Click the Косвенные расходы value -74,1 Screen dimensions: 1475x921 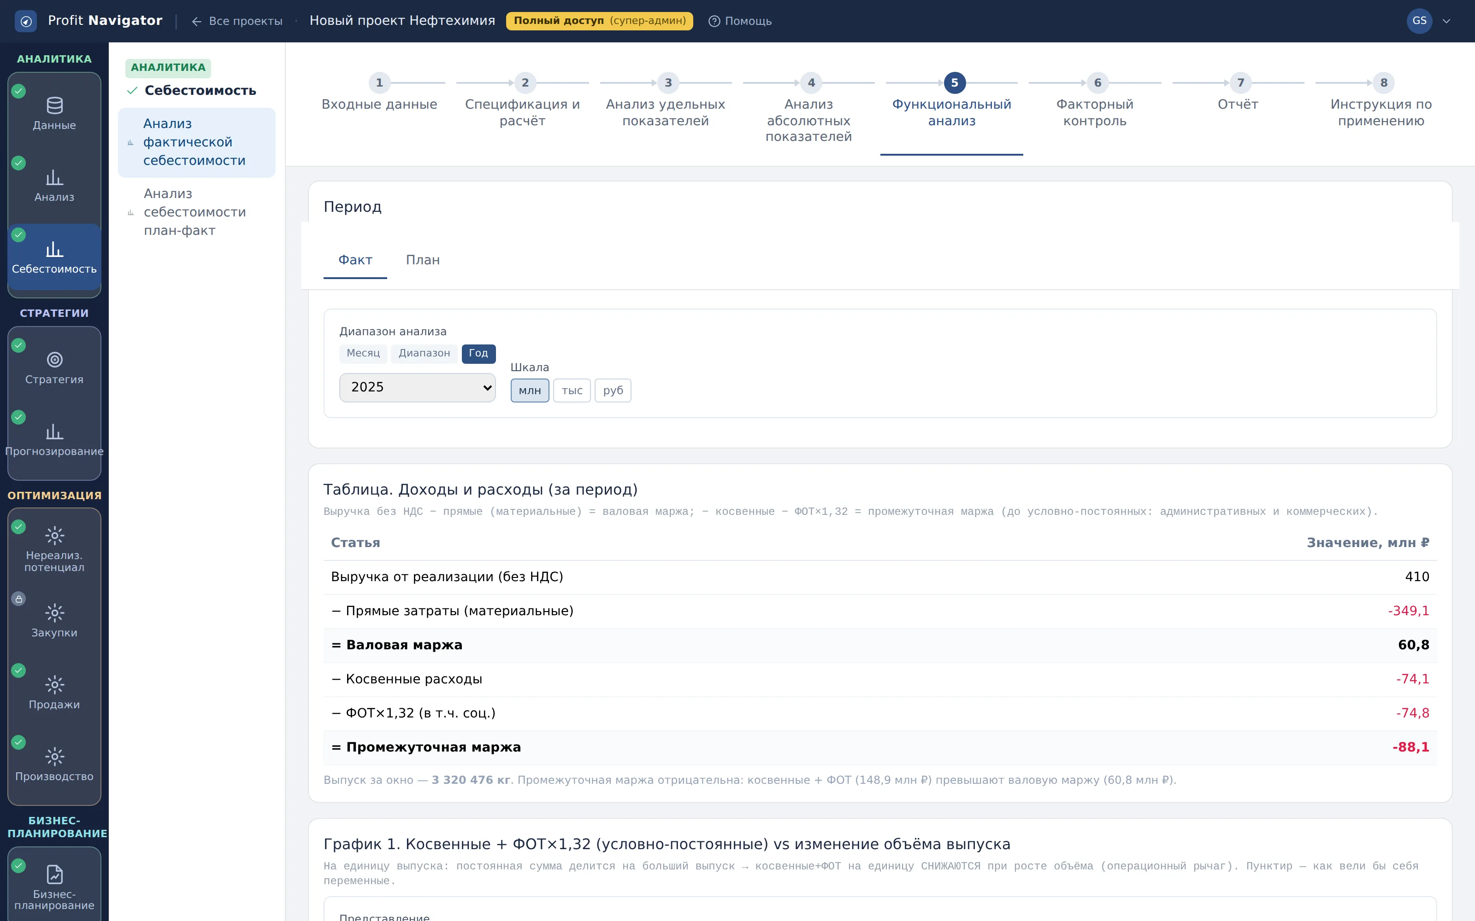point(1412,679)
